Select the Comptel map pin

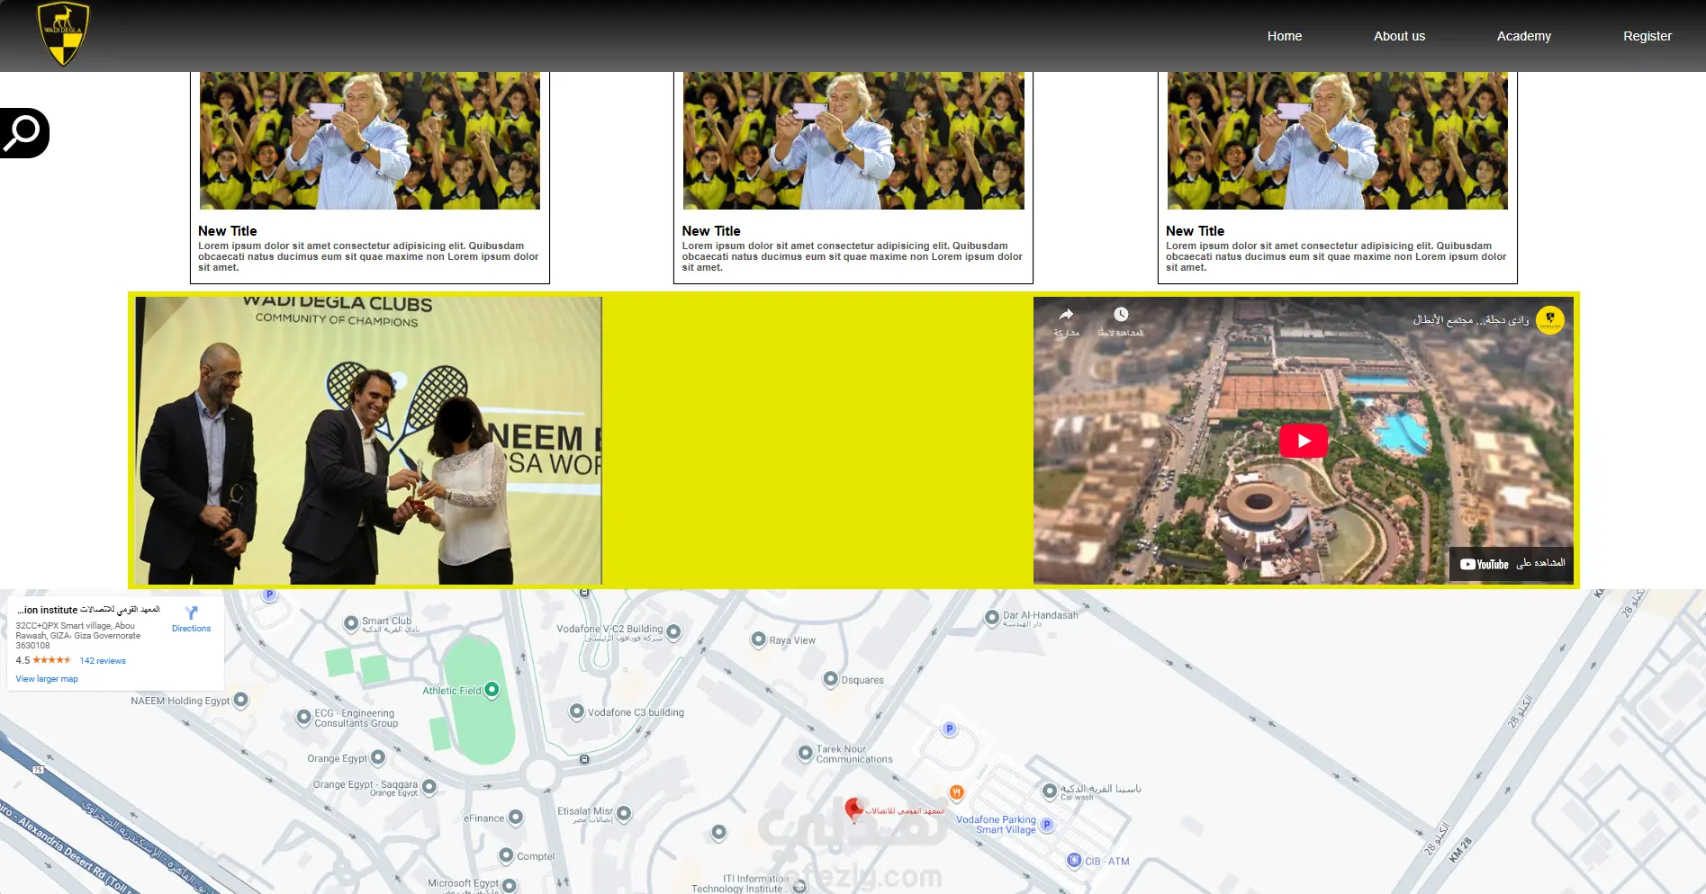point(506,855)
